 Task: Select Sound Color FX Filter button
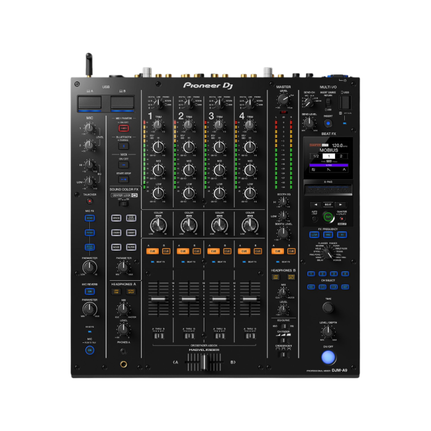tap(131, 247)
